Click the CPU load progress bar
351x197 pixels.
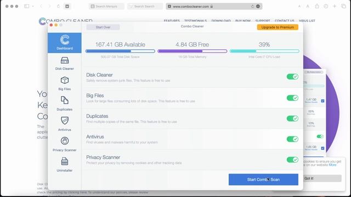point(264,51)
